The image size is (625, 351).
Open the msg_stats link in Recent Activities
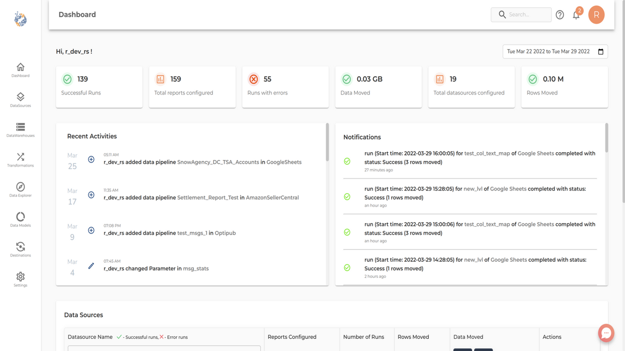click(x=196, y=268)
